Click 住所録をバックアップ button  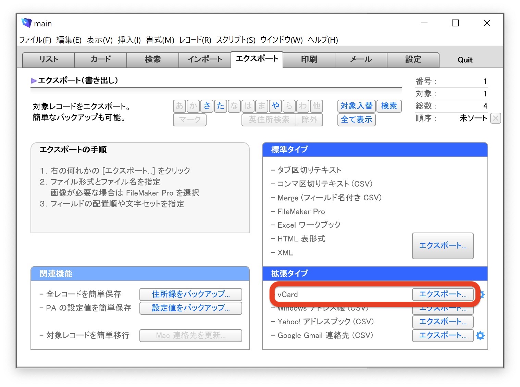[190, 294]
